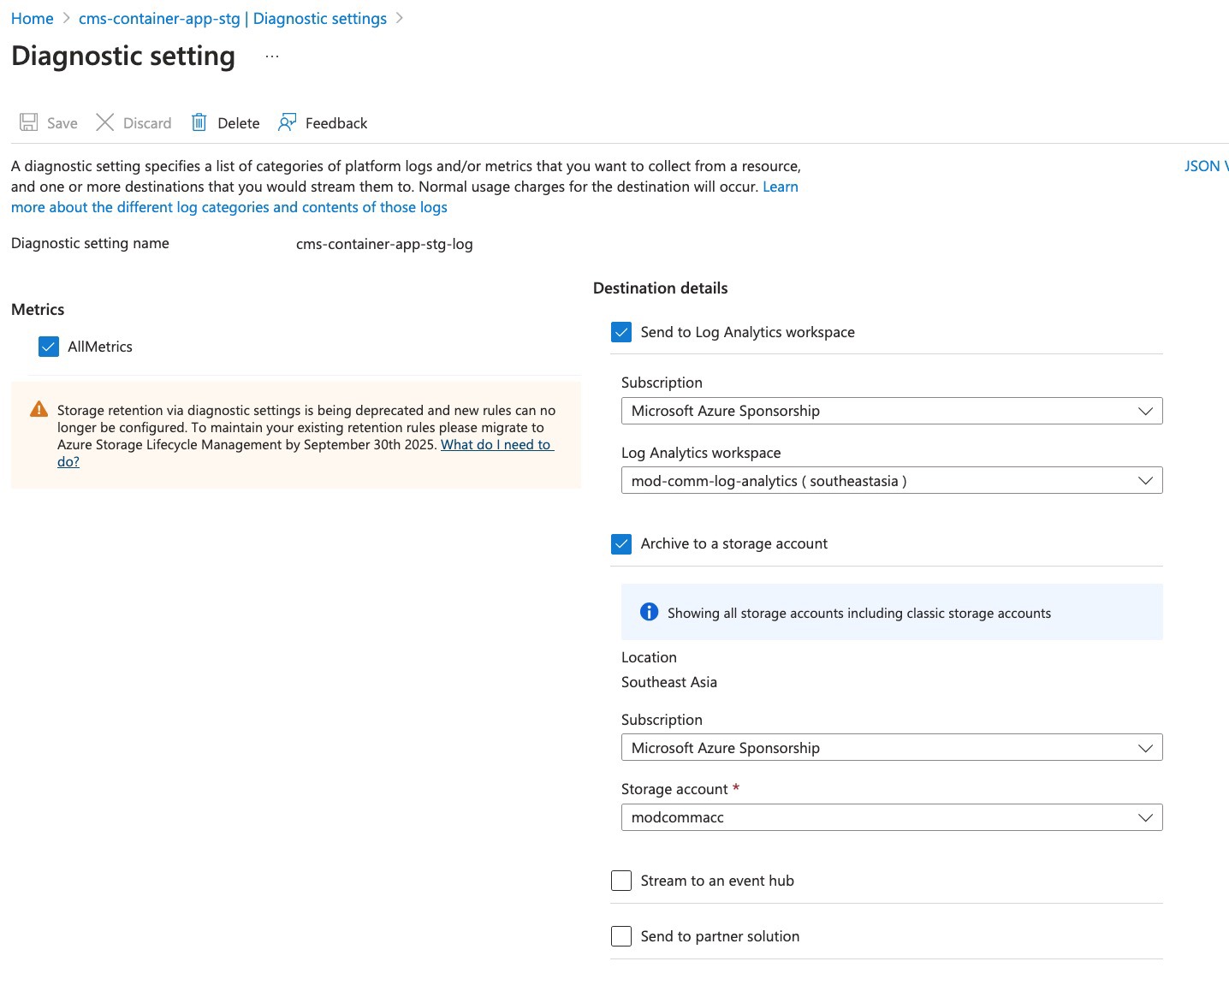
Task: Click the Feedback person icon
Action: point(288,122)
